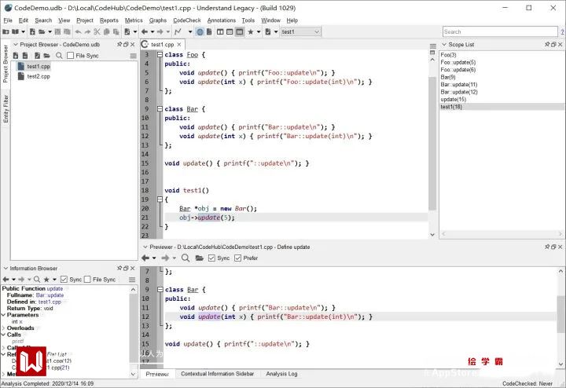Pin the Scope List panel
The image size is (566, 388).
547,44
